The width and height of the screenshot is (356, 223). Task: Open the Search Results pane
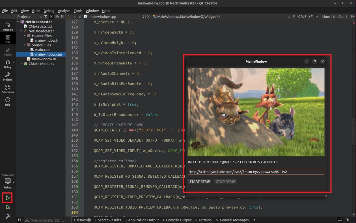[x=107, y=220]
